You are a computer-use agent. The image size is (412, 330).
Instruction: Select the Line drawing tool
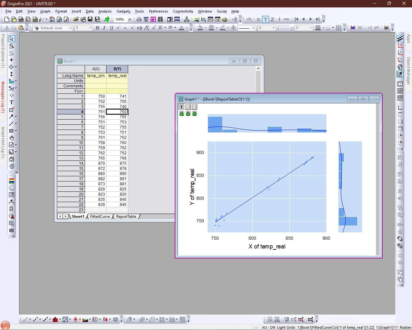[11, 124]
